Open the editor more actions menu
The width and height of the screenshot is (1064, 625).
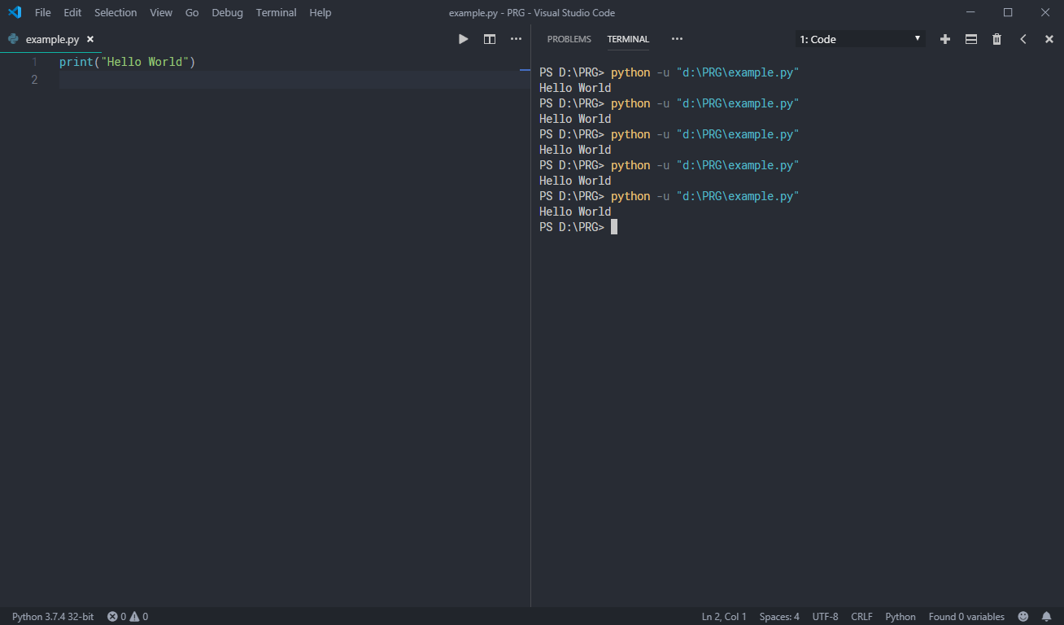pyautogui.click(x=516, y=38)
